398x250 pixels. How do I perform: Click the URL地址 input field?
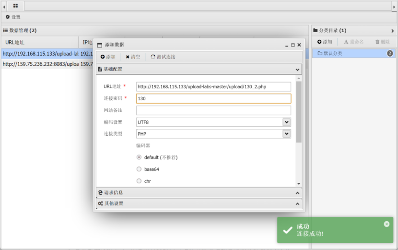click(213, 87)
